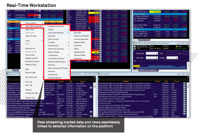
Task: Choose 'Replace symbol' from the context menu
Action: point(32,58)
